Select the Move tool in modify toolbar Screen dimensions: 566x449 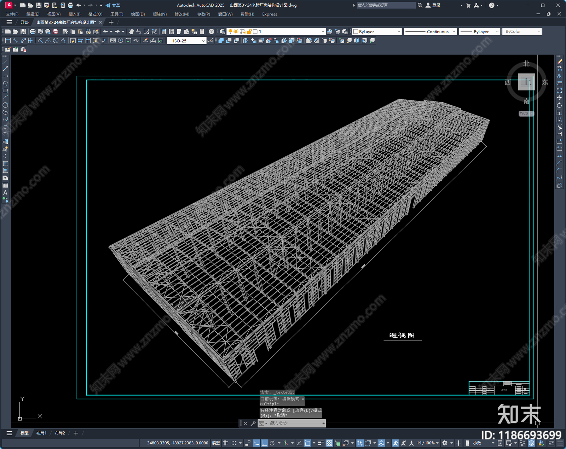[559, 98]
